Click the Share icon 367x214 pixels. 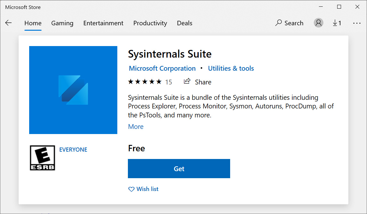coord(187,81)
